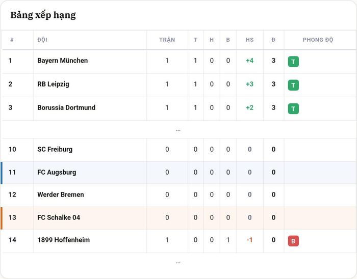Click the Đ points column header
This screenshot has height=279, width=357.
click(x=273, y=40)
